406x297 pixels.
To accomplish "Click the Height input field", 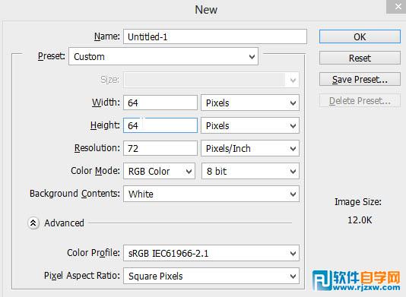I will pyautogui.click(x=160, y=125).
